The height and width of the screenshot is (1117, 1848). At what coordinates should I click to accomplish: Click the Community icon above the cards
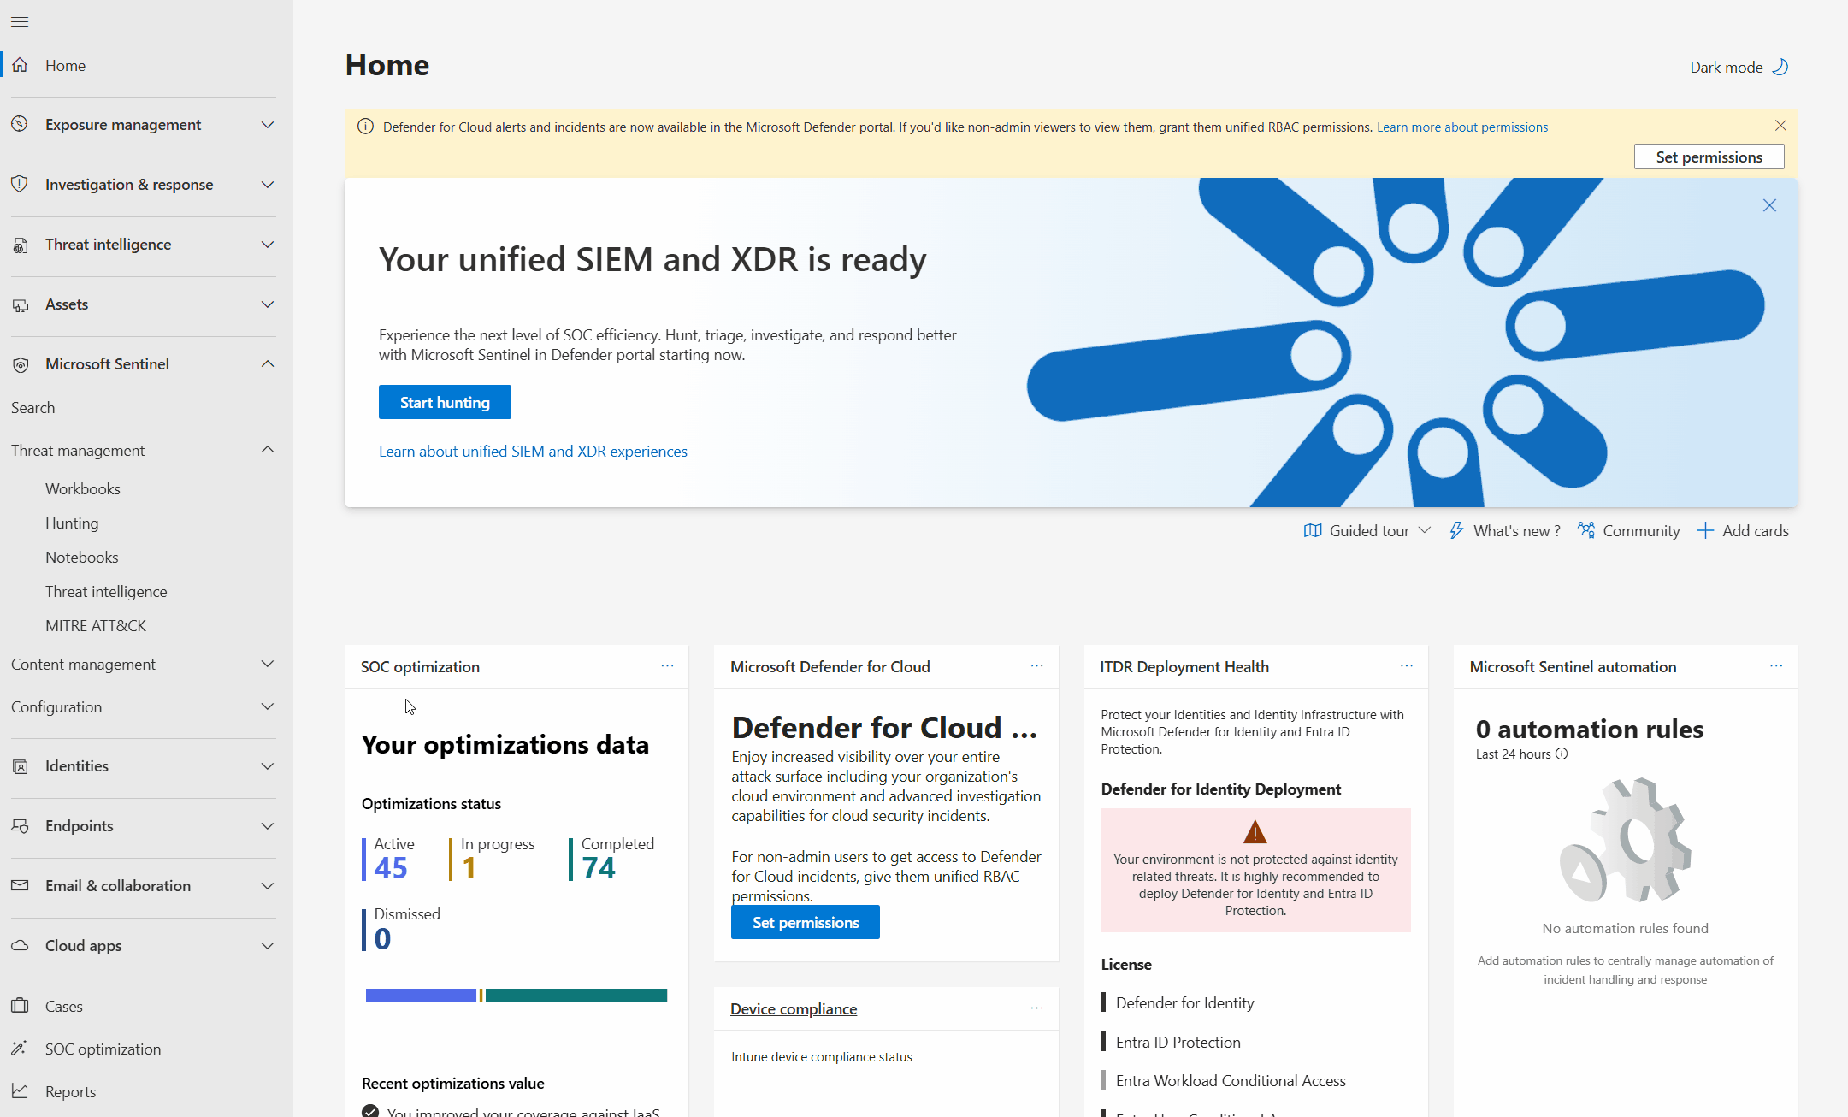click(x=1586, y=530)
